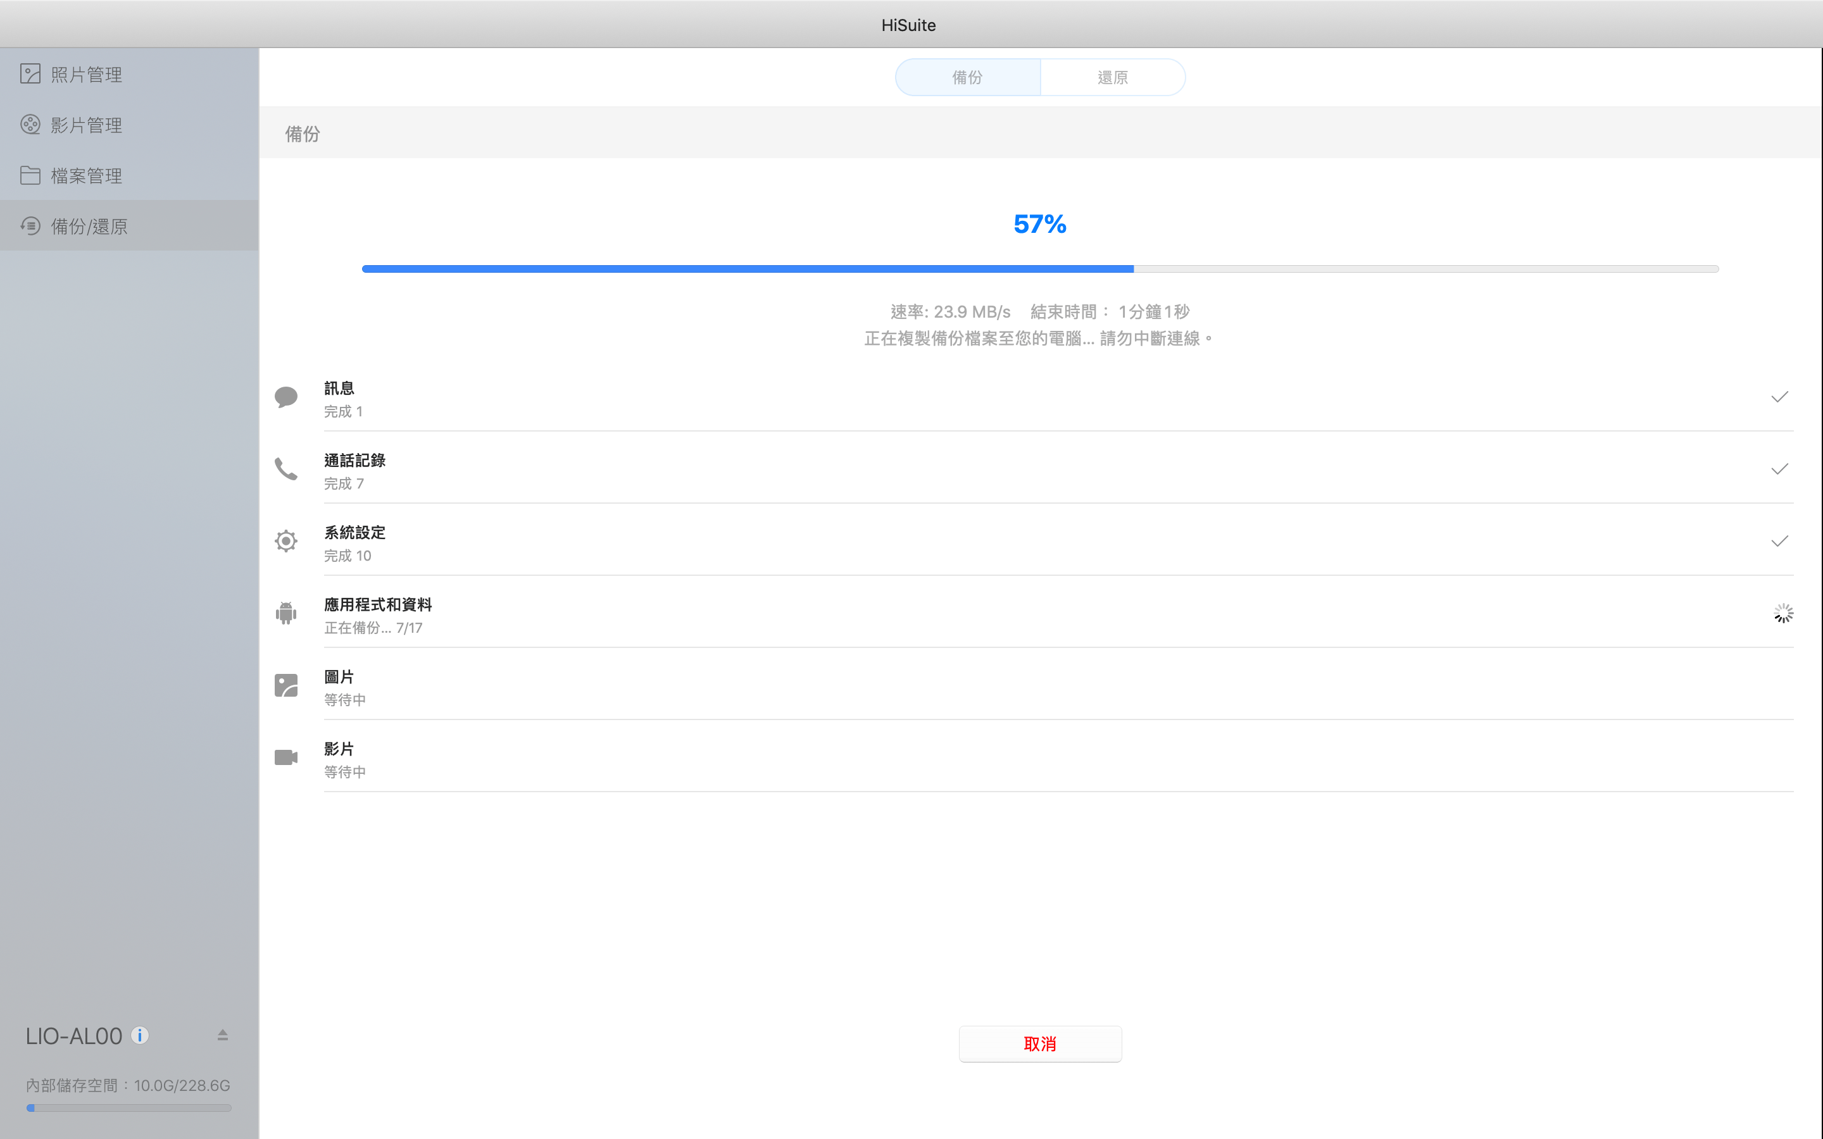
Task: Click the blue backup progress bar
Action: (1039, 269)
